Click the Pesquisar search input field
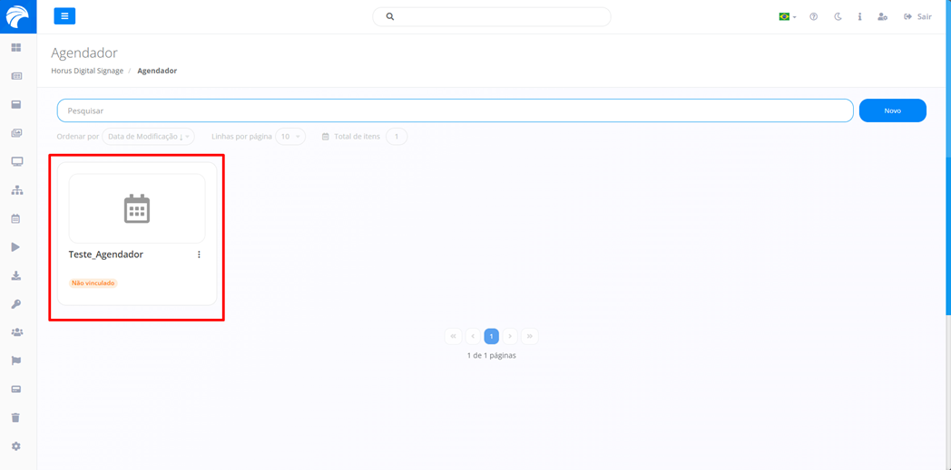The width and height of the screenshot is (951, 470). pyautogui.click(x=454, y=110)
